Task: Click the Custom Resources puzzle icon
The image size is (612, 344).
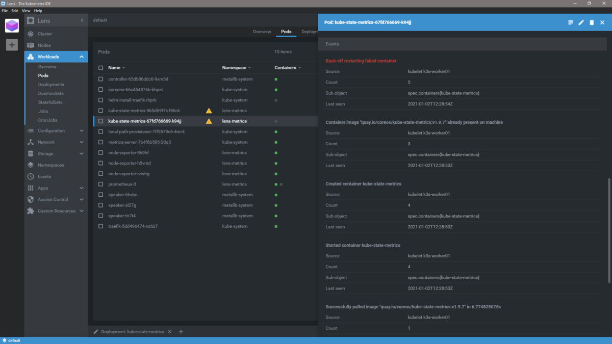Action: coord(31,211)
